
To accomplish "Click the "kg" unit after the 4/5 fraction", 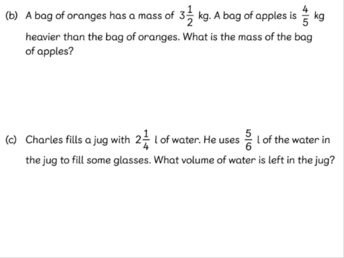I will click(x=319, y=17).
